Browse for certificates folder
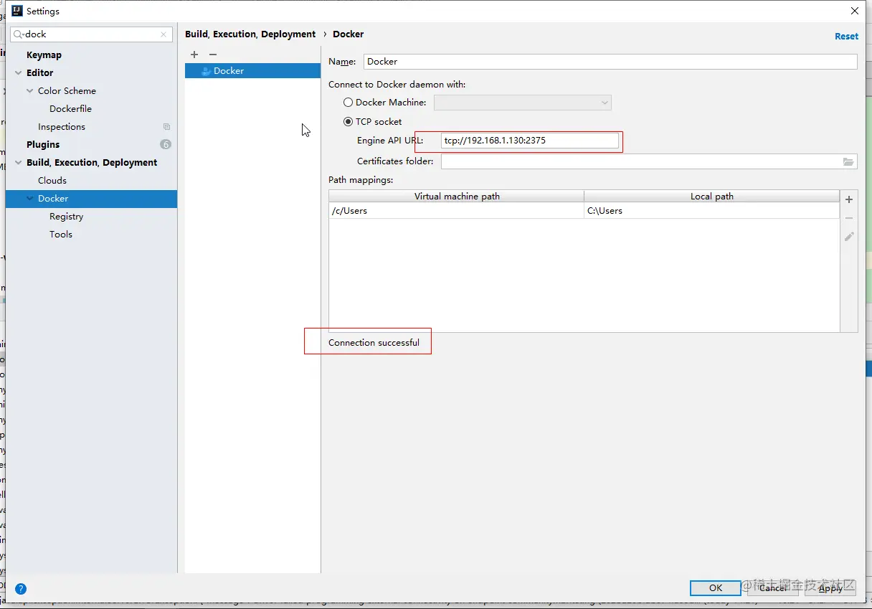Screen dimensions: 872x609 [x=849, y=161]
